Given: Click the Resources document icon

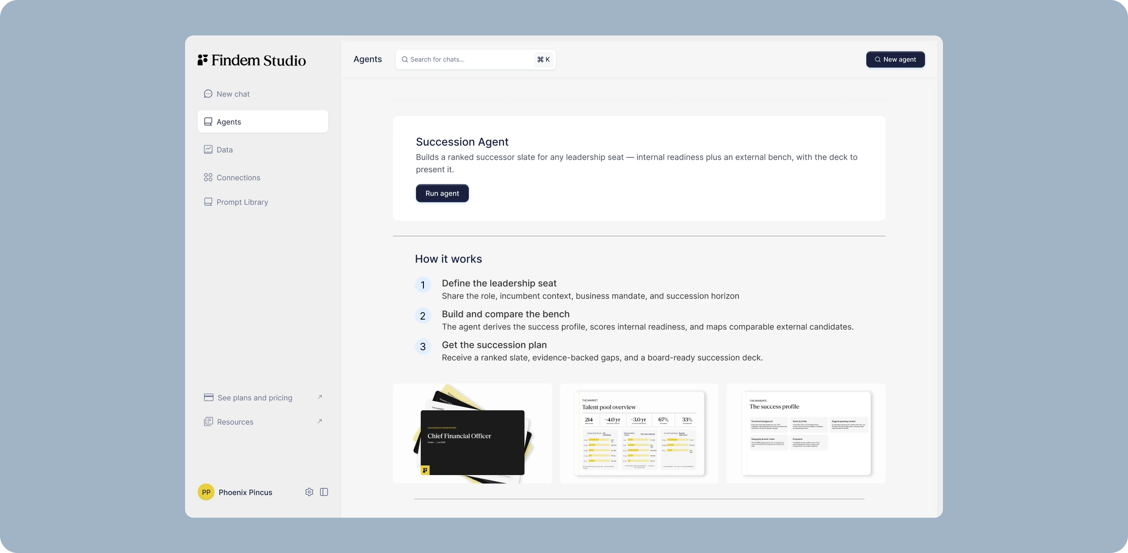Looking at the screenshot, I should 208,422.
